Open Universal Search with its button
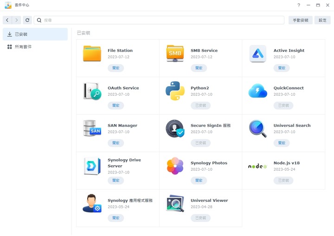The image size is (334, 236). (x=282, y=143)
